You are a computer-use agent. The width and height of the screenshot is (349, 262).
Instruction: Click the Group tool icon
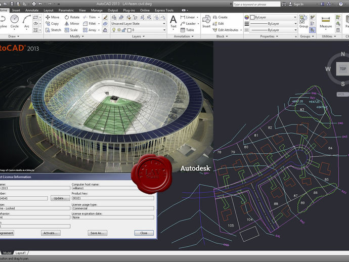tap(303, 21)
